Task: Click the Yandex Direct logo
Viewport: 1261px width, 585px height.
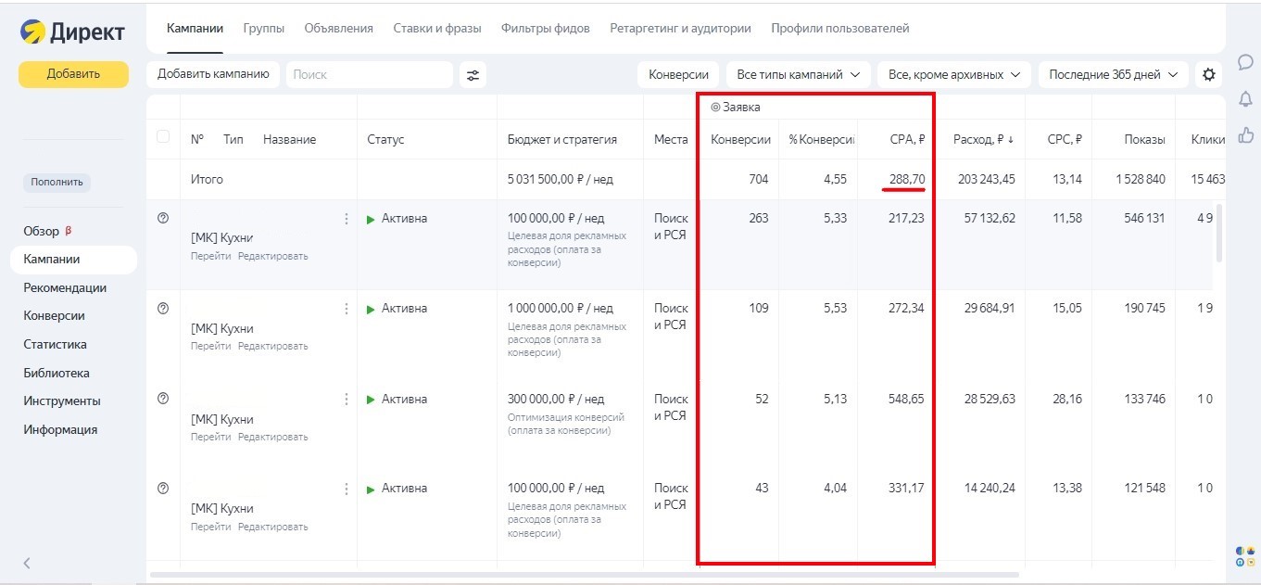Action: click(x=72, y=32)
